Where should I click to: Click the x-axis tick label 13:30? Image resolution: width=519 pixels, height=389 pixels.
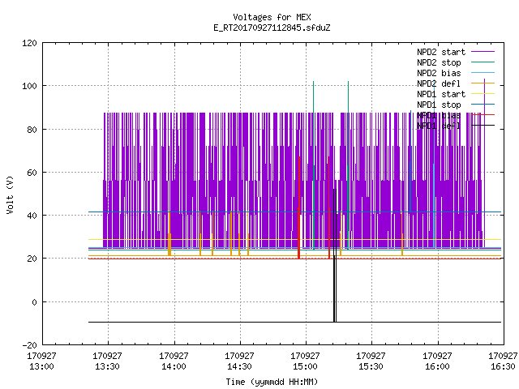(108, 366)
